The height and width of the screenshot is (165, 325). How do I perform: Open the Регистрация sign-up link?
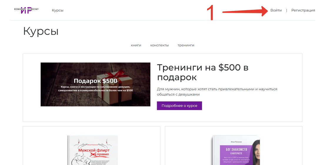[x=303, y=10]
